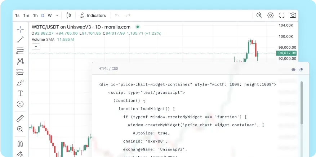Copy the code with the copy icon
Viewport: 316px width, 157px height.
click(301, 70)
